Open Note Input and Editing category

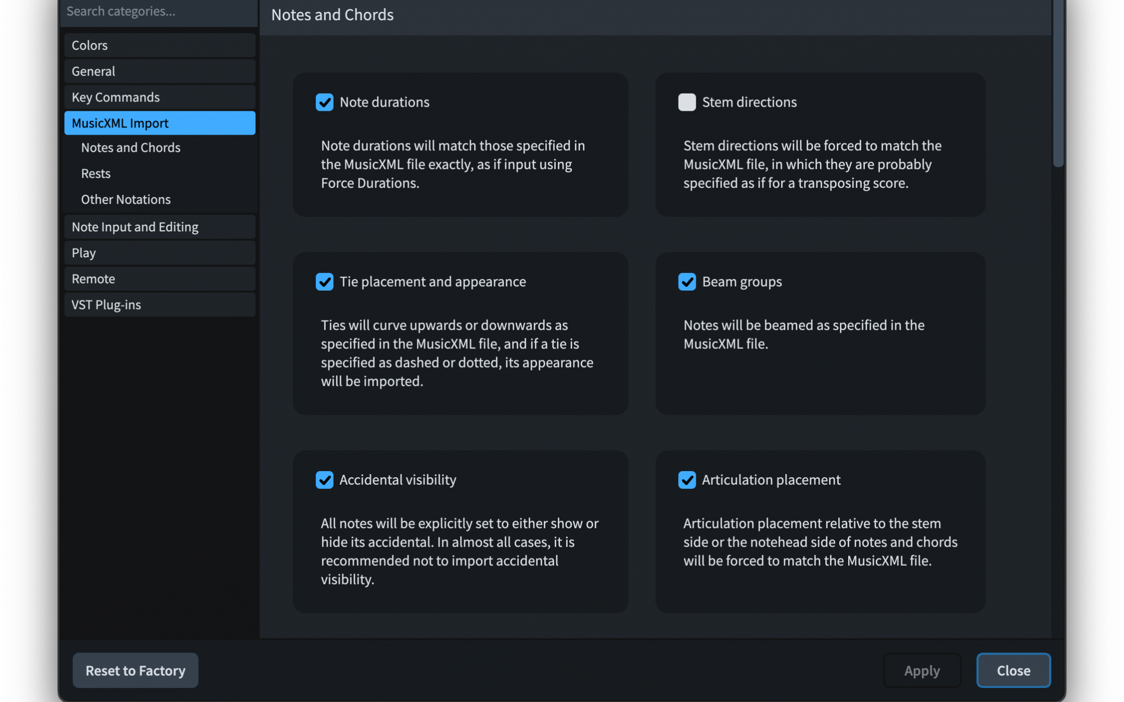(160, 227)
